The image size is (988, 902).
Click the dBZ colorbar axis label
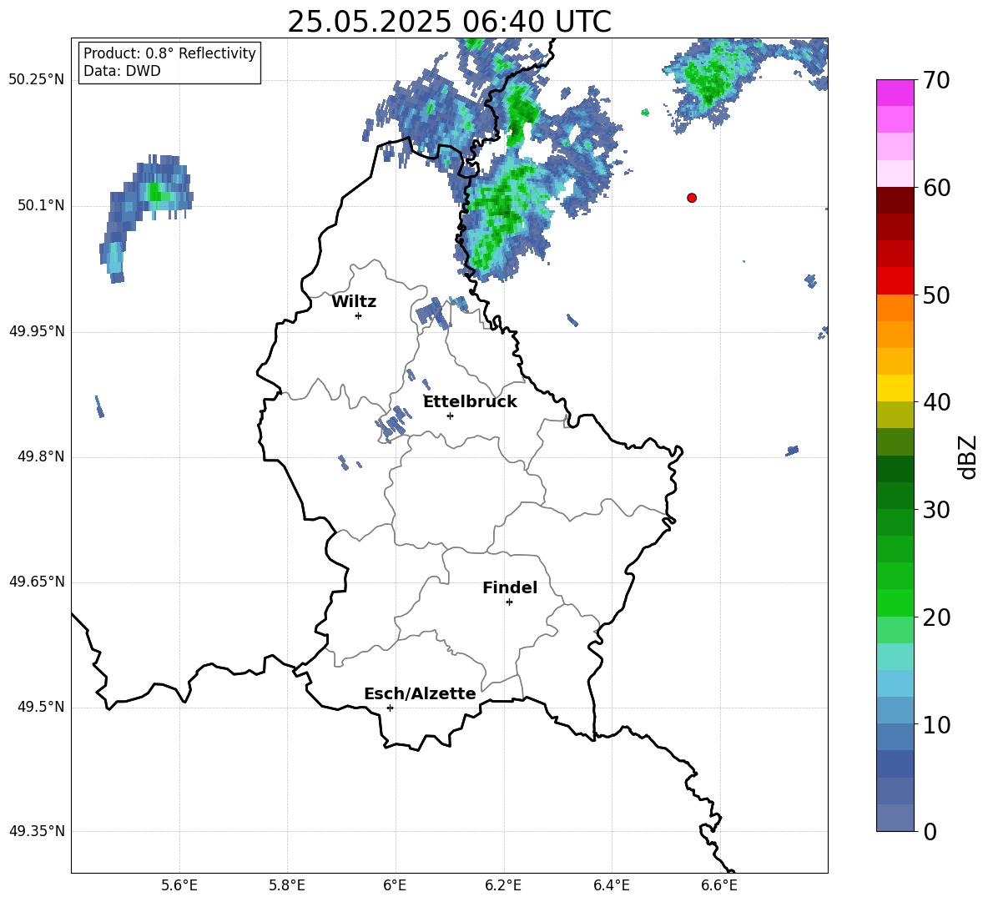click(968, 456)
